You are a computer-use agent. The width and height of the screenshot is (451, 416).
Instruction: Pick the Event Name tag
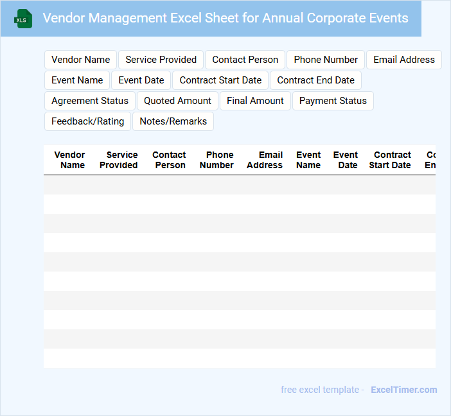pyautogui.click(x=77, y=80)
